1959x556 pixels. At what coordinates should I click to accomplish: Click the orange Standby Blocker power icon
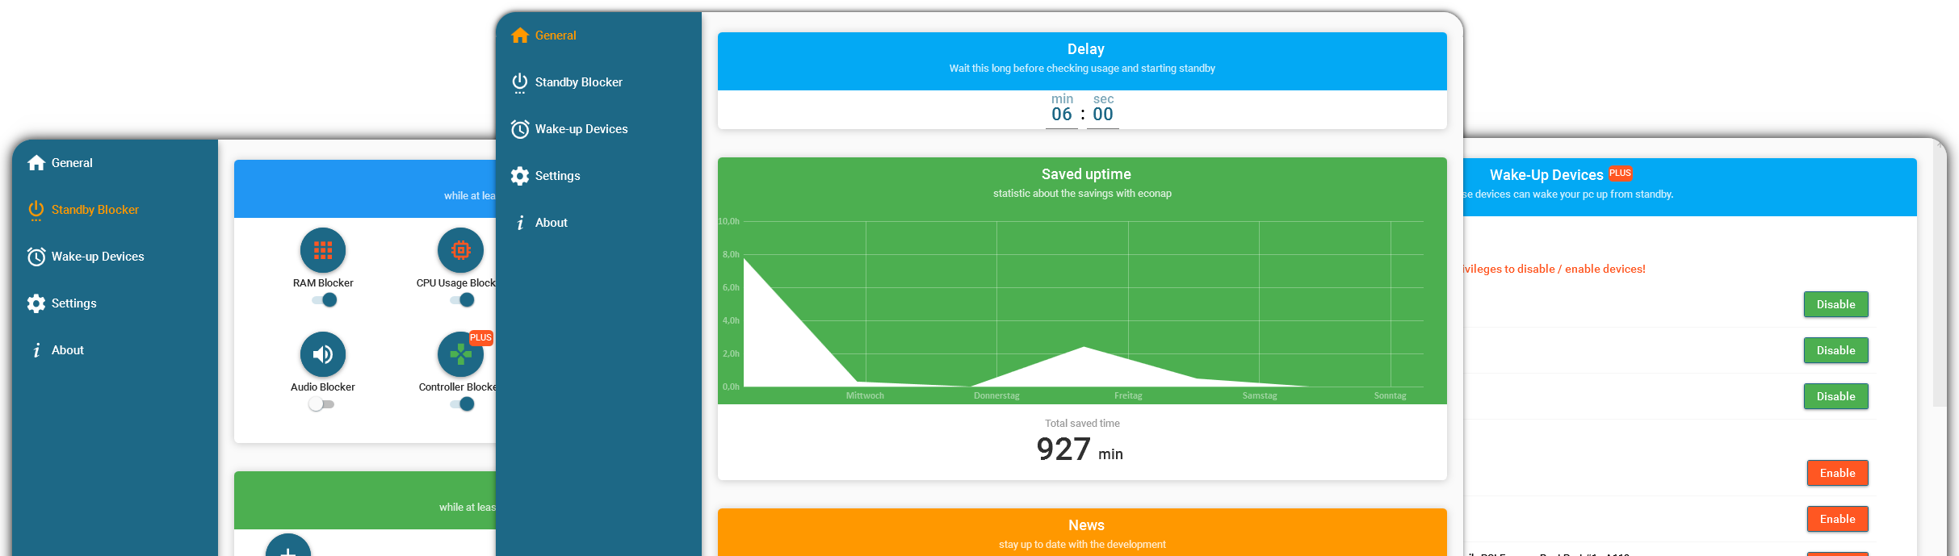click(36, 210)
